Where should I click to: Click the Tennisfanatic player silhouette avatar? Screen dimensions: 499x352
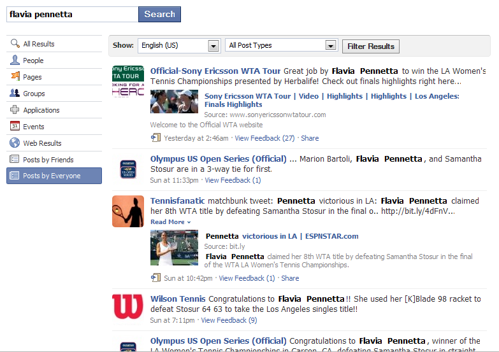coord(128,211)
